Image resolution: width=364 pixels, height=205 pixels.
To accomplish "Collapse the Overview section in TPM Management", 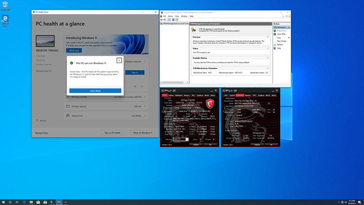I will pyautogui.click(x=268, y=37).
